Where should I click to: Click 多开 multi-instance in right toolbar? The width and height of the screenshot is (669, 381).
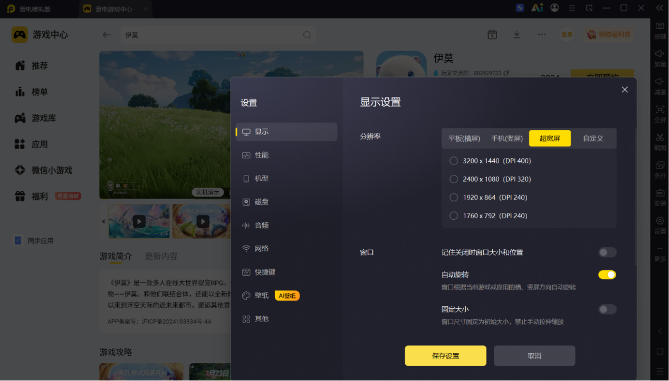pos(660,169)
